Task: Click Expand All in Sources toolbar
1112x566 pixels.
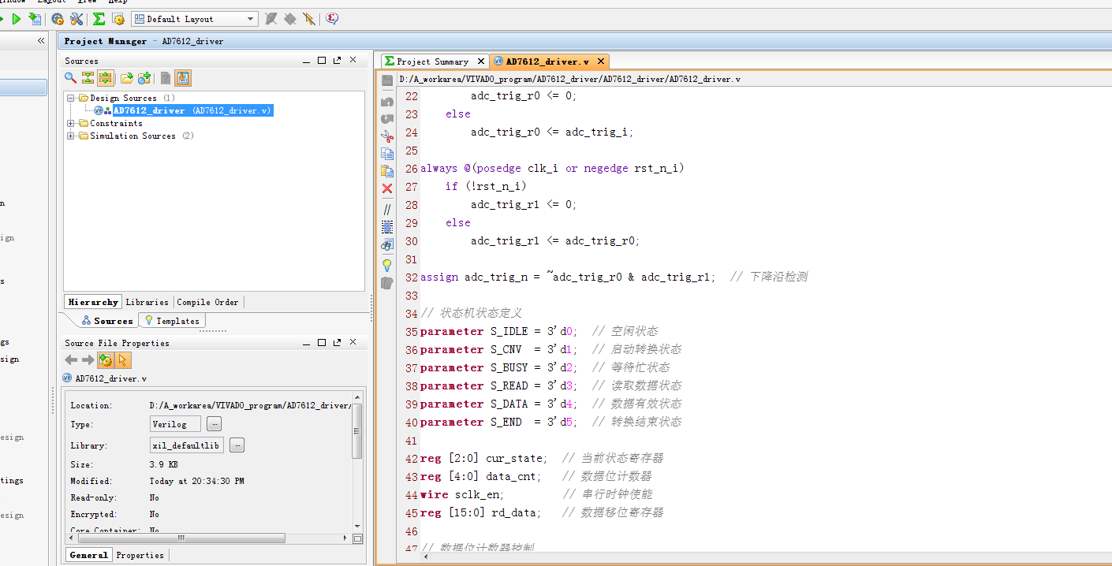Action: coord(105,77)
